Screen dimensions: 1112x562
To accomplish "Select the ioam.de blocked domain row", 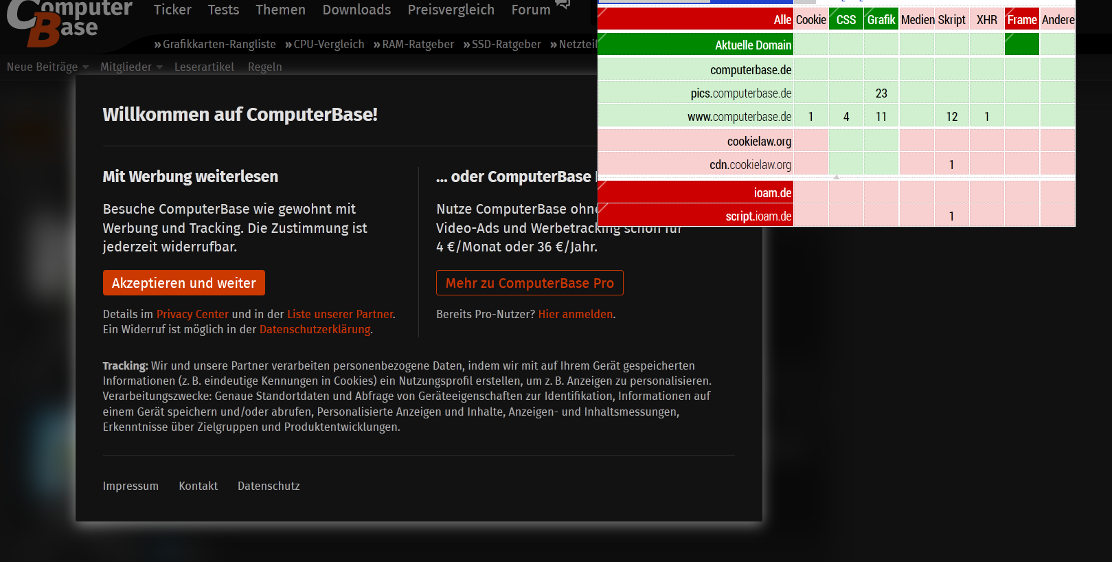I will pyautogui.click(x=695, y=192).
